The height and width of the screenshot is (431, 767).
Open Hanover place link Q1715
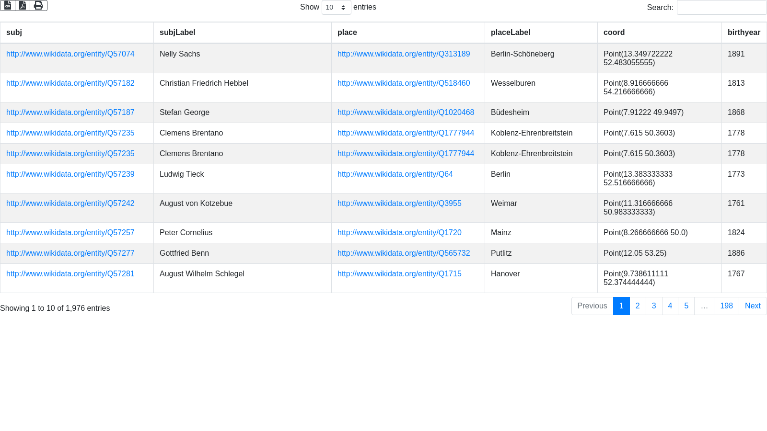coord(399,274)
